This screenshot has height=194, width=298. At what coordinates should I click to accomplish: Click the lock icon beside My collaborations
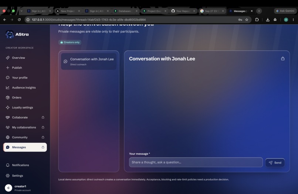[43, 127]
